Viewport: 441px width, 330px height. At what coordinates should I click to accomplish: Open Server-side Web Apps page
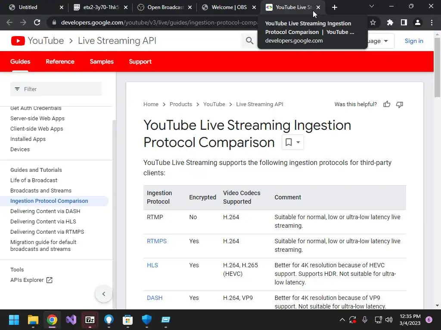[37, 119]
